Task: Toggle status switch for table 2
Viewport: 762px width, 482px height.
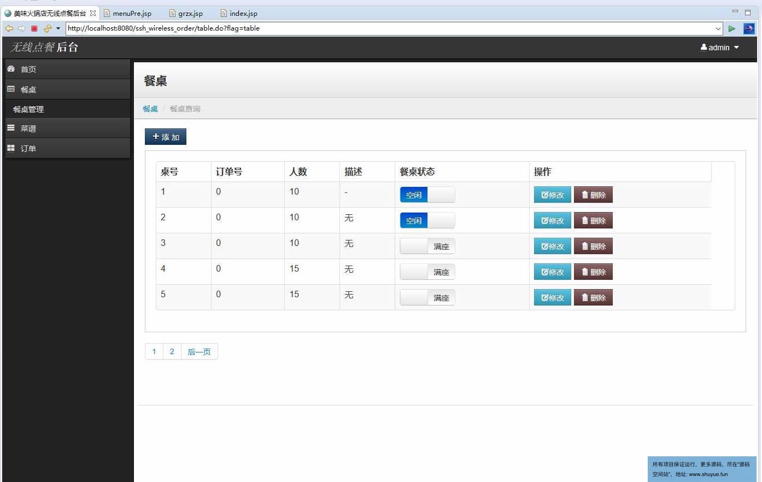Action: (427, 220)
